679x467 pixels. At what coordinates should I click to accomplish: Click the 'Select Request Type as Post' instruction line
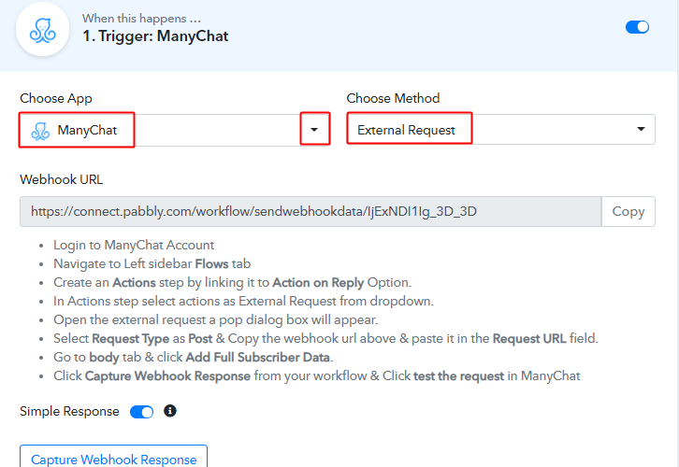pos(325,338)
